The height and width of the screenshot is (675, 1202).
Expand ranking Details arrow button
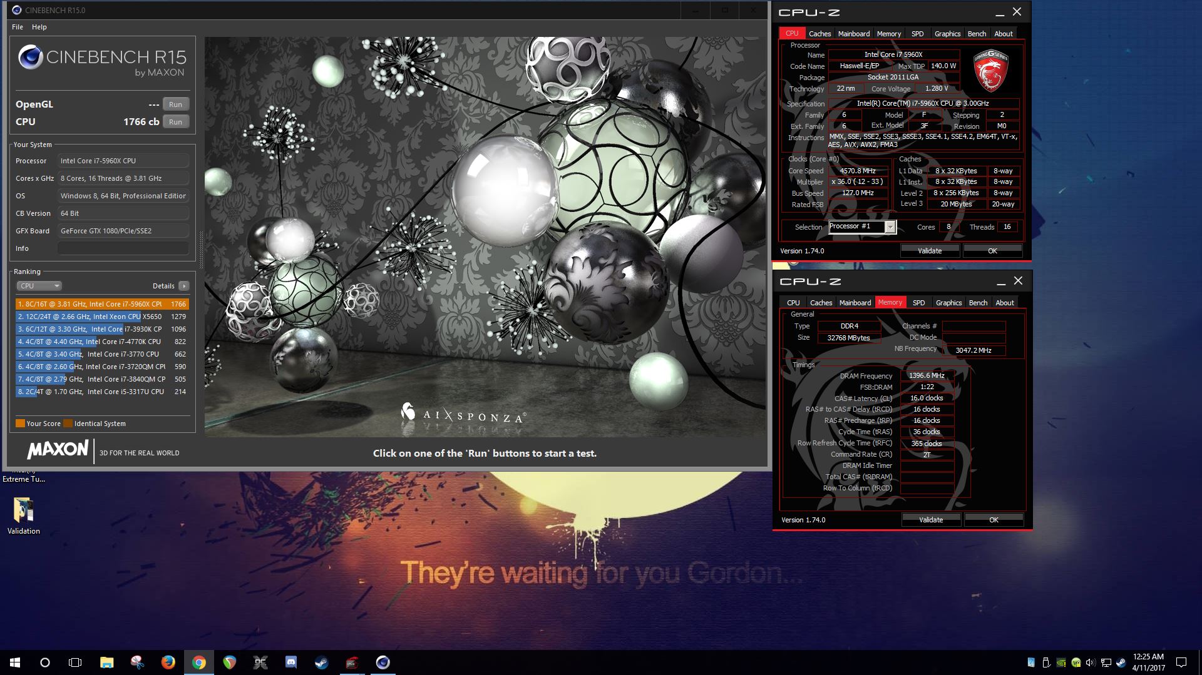tap(183, 286)
